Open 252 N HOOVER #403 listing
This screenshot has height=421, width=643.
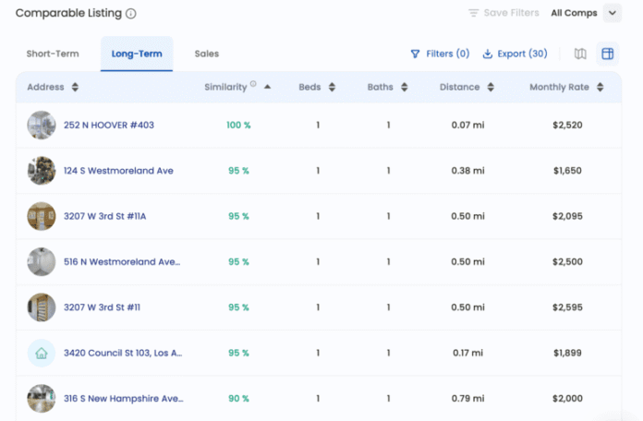tap(108, 125)
